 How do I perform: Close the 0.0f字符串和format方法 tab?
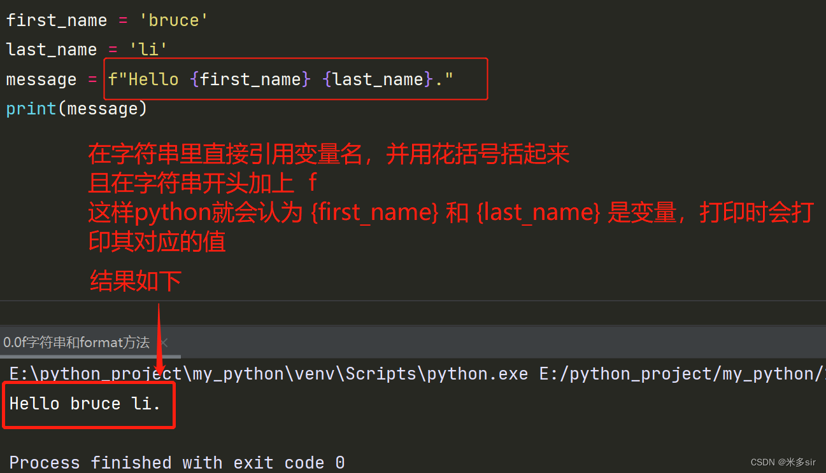pos(163,342)
